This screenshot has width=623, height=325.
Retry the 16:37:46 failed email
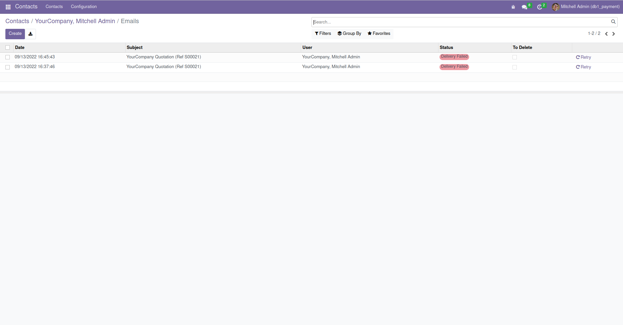(583, 67)
